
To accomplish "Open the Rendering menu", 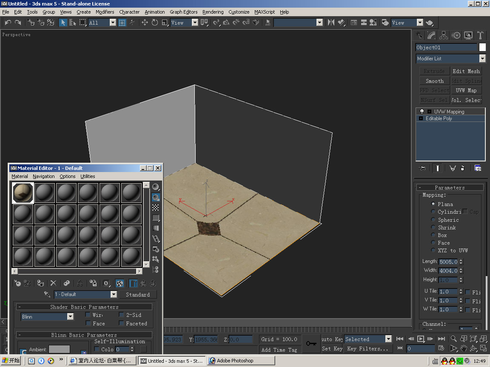I will 213,12.
